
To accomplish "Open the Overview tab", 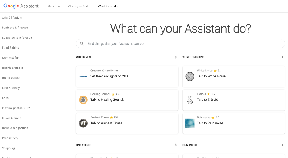I will click(54, 6).
